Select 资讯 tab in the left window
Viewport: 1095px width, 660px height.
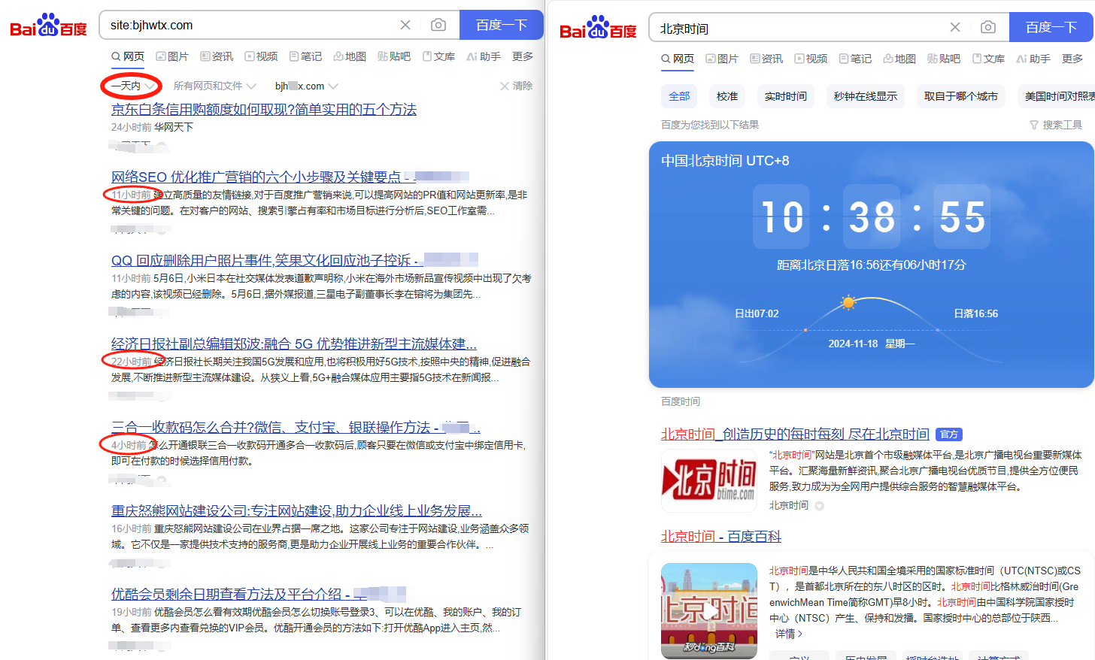point(217,56)
